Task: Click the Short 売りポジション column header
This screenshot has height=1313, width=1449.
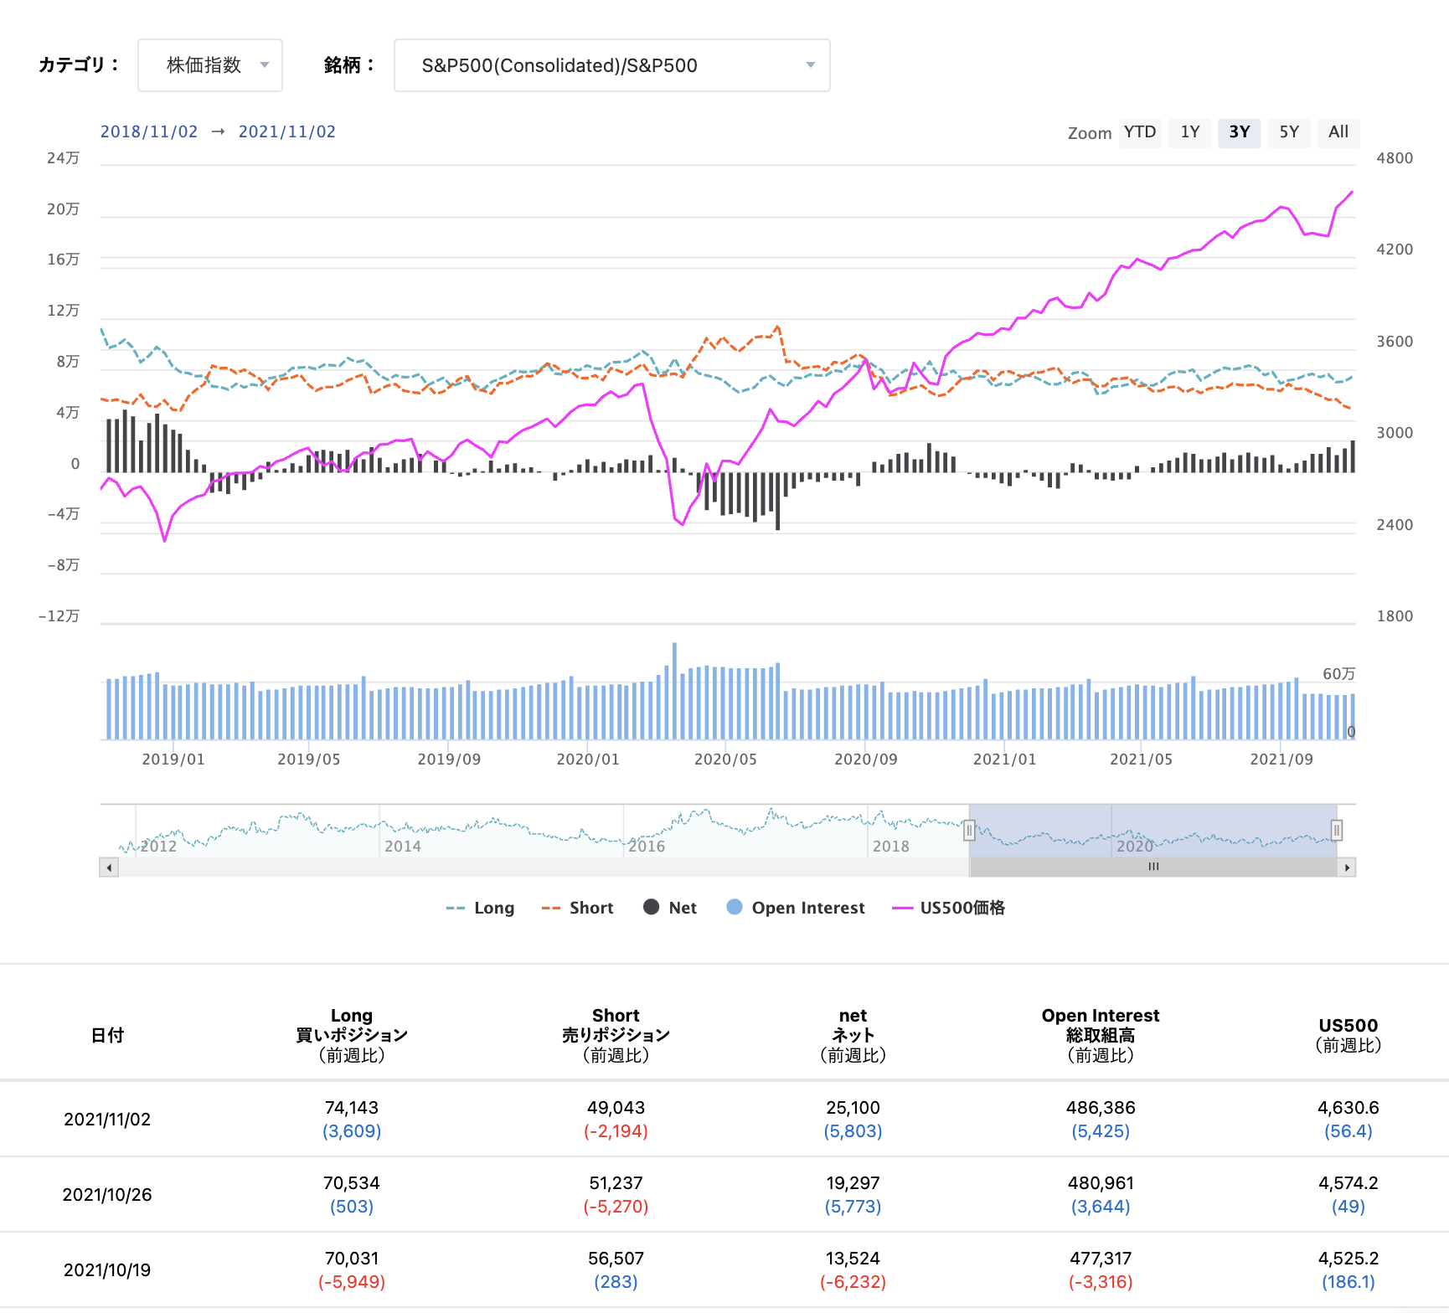Action: (x=616, y=1035)
